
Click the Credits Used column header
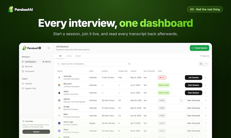tap(123, 71)
